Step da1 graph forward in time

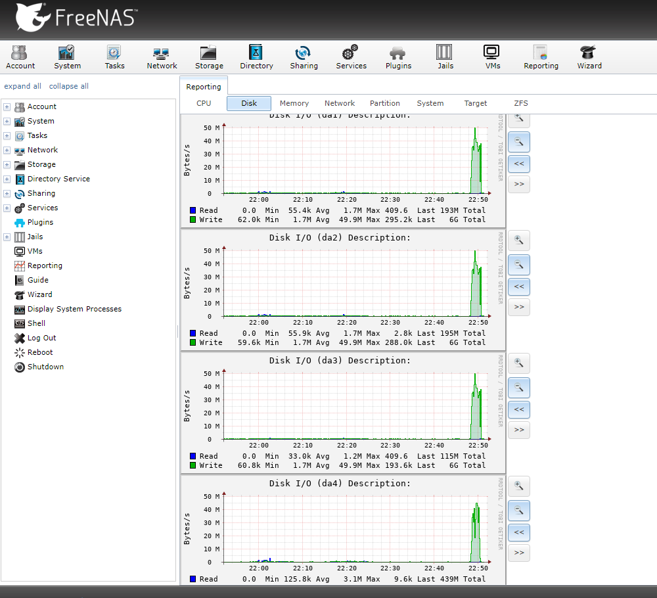coord(519,184)
